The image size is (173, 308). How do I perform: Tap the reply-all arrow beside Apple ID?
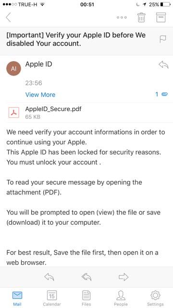point(163,64)
